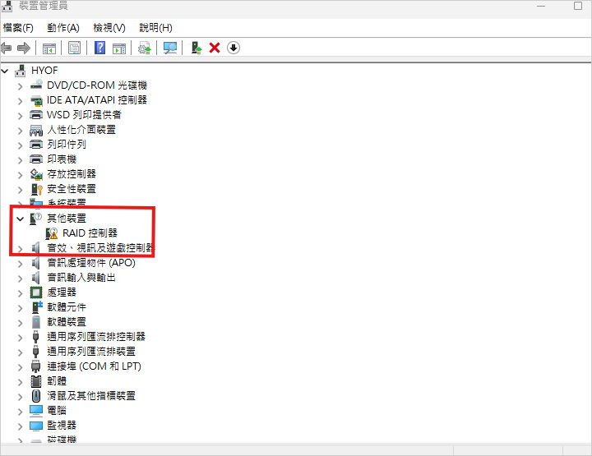
Task: Minimize the 裝置管理員 window
Action: coord(541,6)
